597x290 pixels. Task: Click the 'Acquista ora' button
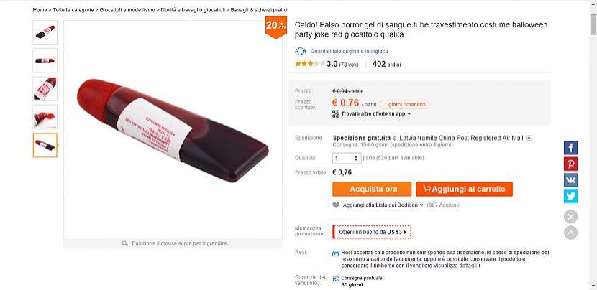click(373, 189)
